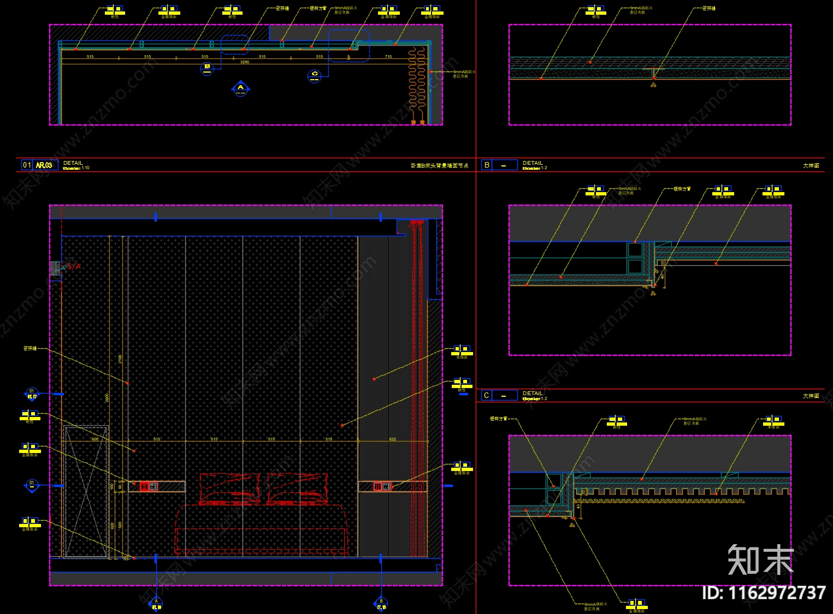Click the lowest 金属饰面 tag left of elevation
This screenshot has width=833, height=614.
click(30, 524)
